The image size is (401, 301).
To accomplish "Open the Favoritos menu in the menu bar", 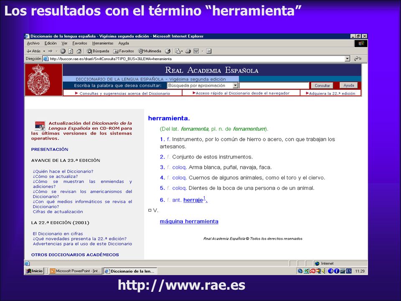I will pos(80,43).
